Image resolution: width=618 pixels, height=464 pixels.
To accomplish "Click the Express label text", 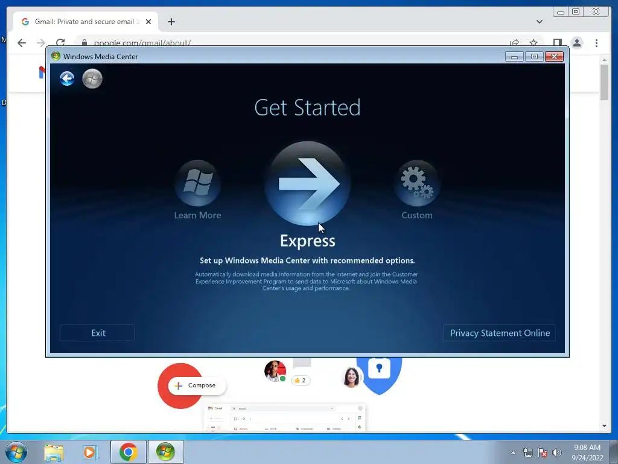I will pos(307,240).
